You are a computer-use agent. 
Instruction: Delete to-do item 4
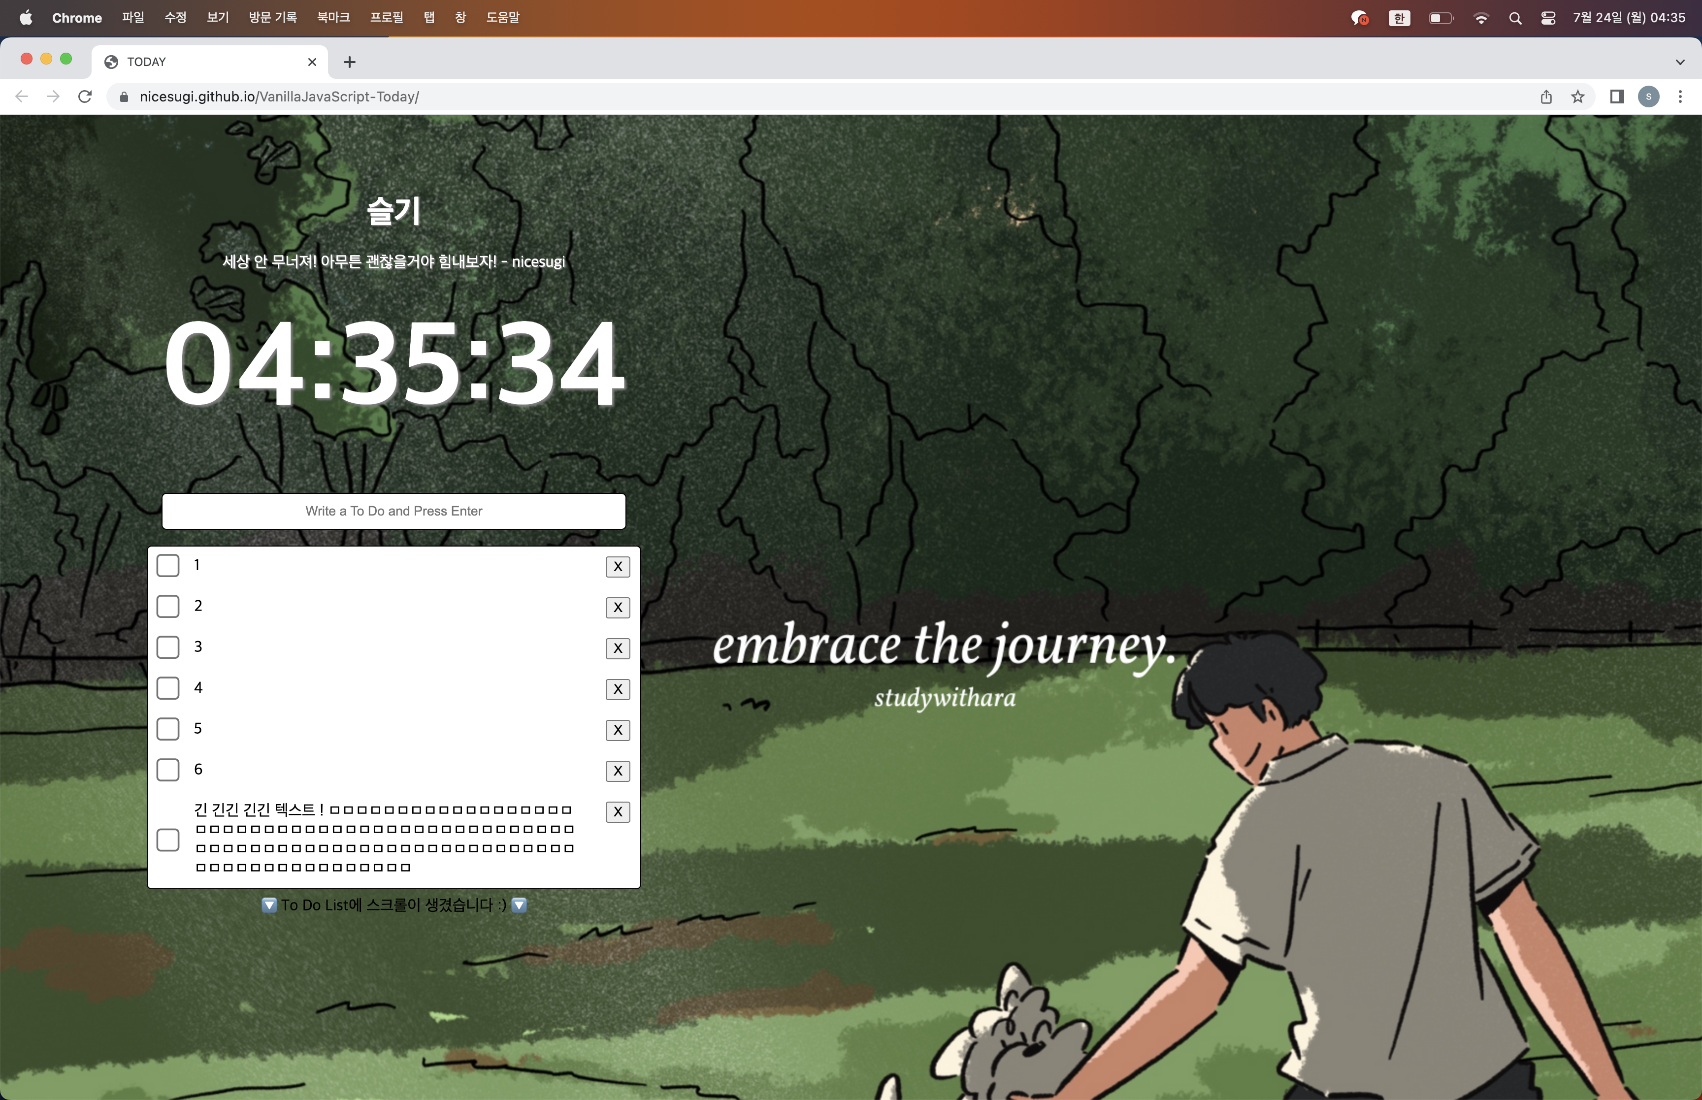tap(618, 688)
